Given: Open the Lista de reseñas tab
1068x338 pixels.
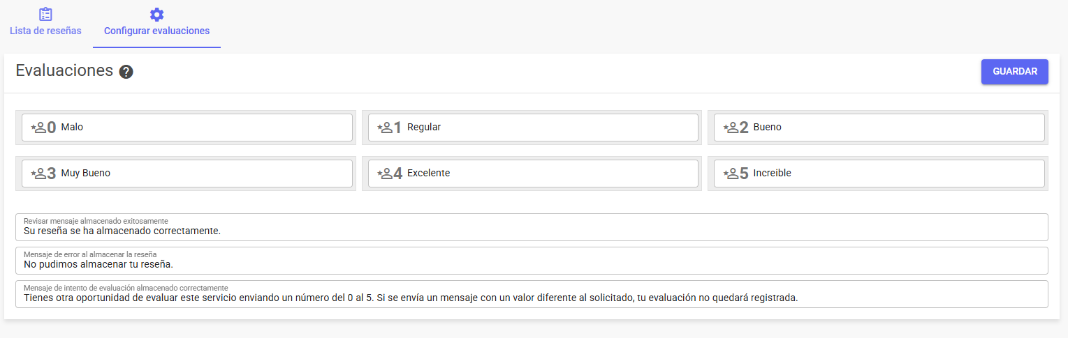Looking at the screenshot, I should (45, 24).
